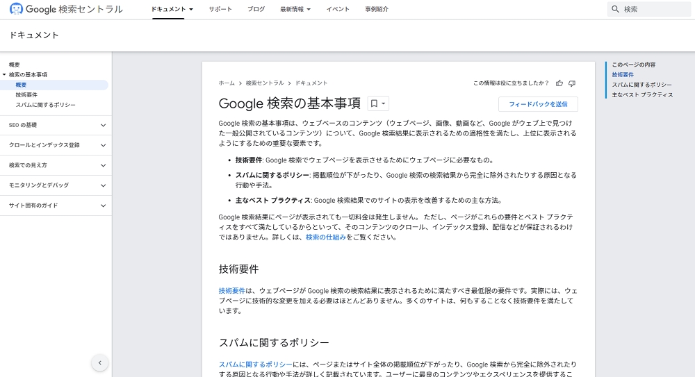Click 検索セントラル in the breadcrumb
The width and height of the screenshot is (695, 377).
click(x=265, y=83)
